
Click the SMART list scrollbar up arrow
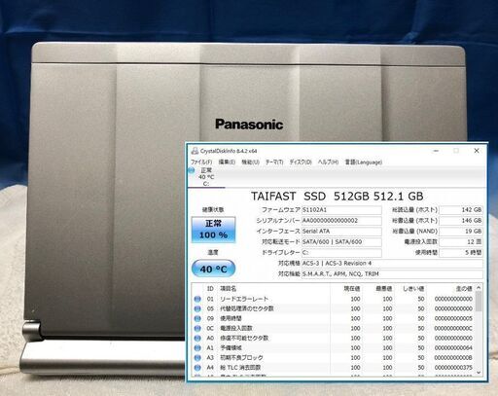point(479,288)
